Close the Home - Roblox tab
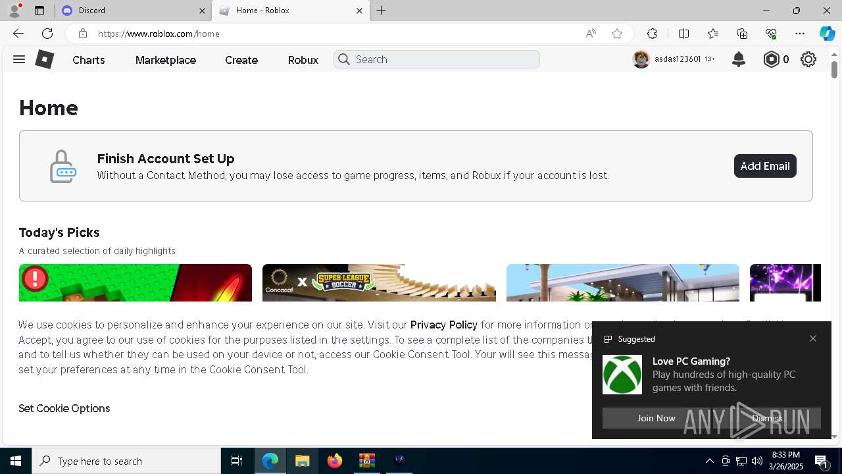 (359, 11)
